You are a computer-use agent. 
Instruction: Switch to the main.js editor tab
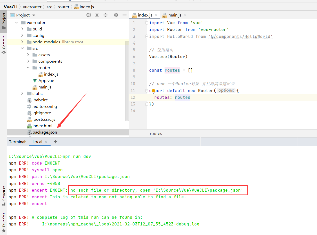(173, 15)
